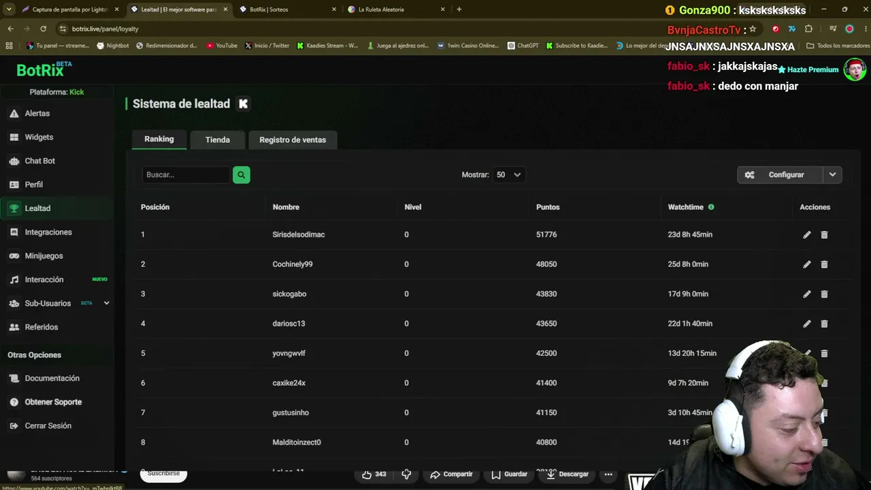871x490 pixels.
Task: Open the Todos los marcadores bookmarks folder
Action: (x=838, y=46)
